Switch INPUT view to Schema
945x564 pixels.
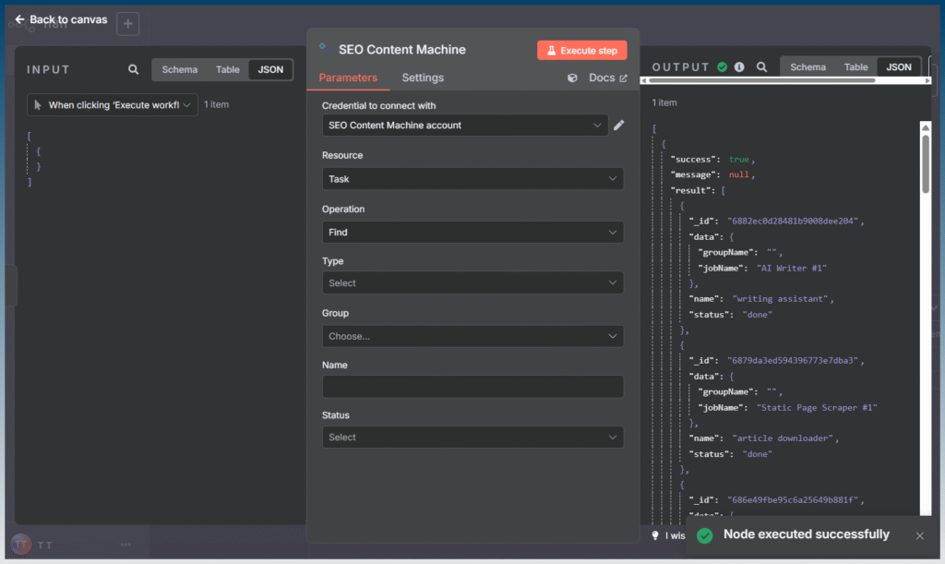(180, 69)
